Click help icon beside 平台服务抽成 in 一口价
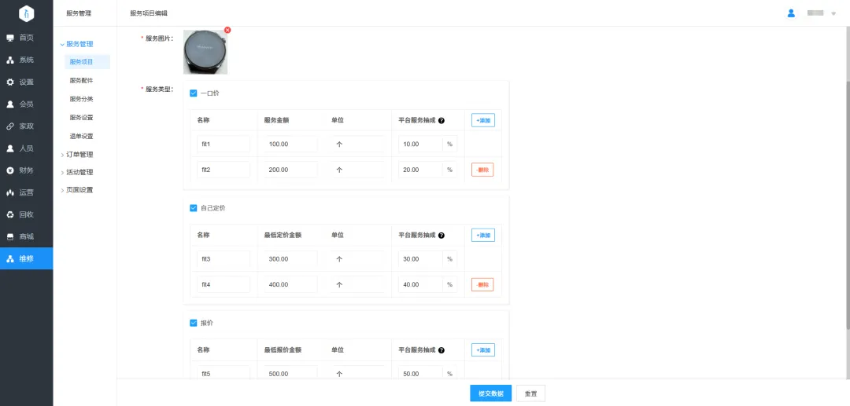850x406 pixels. tap(442, 121)
